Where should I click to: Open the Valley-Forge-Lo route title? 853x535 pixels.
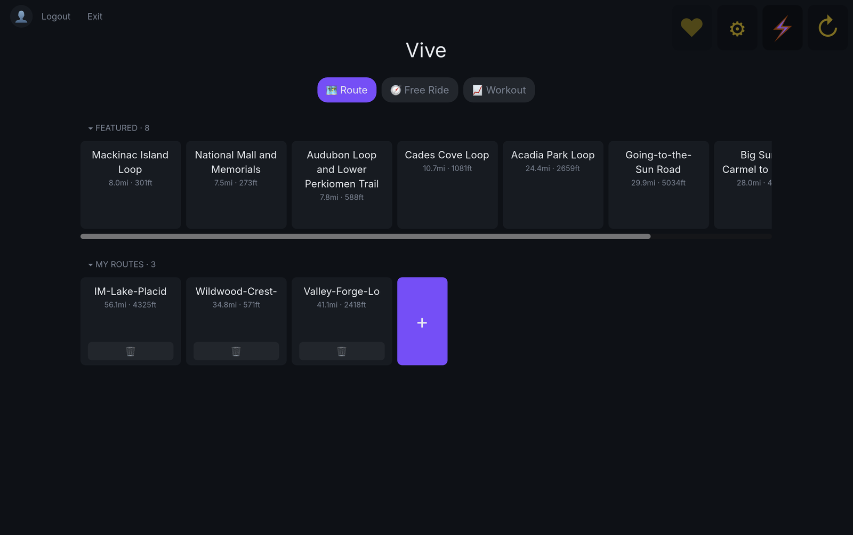(x=342, y=291)
